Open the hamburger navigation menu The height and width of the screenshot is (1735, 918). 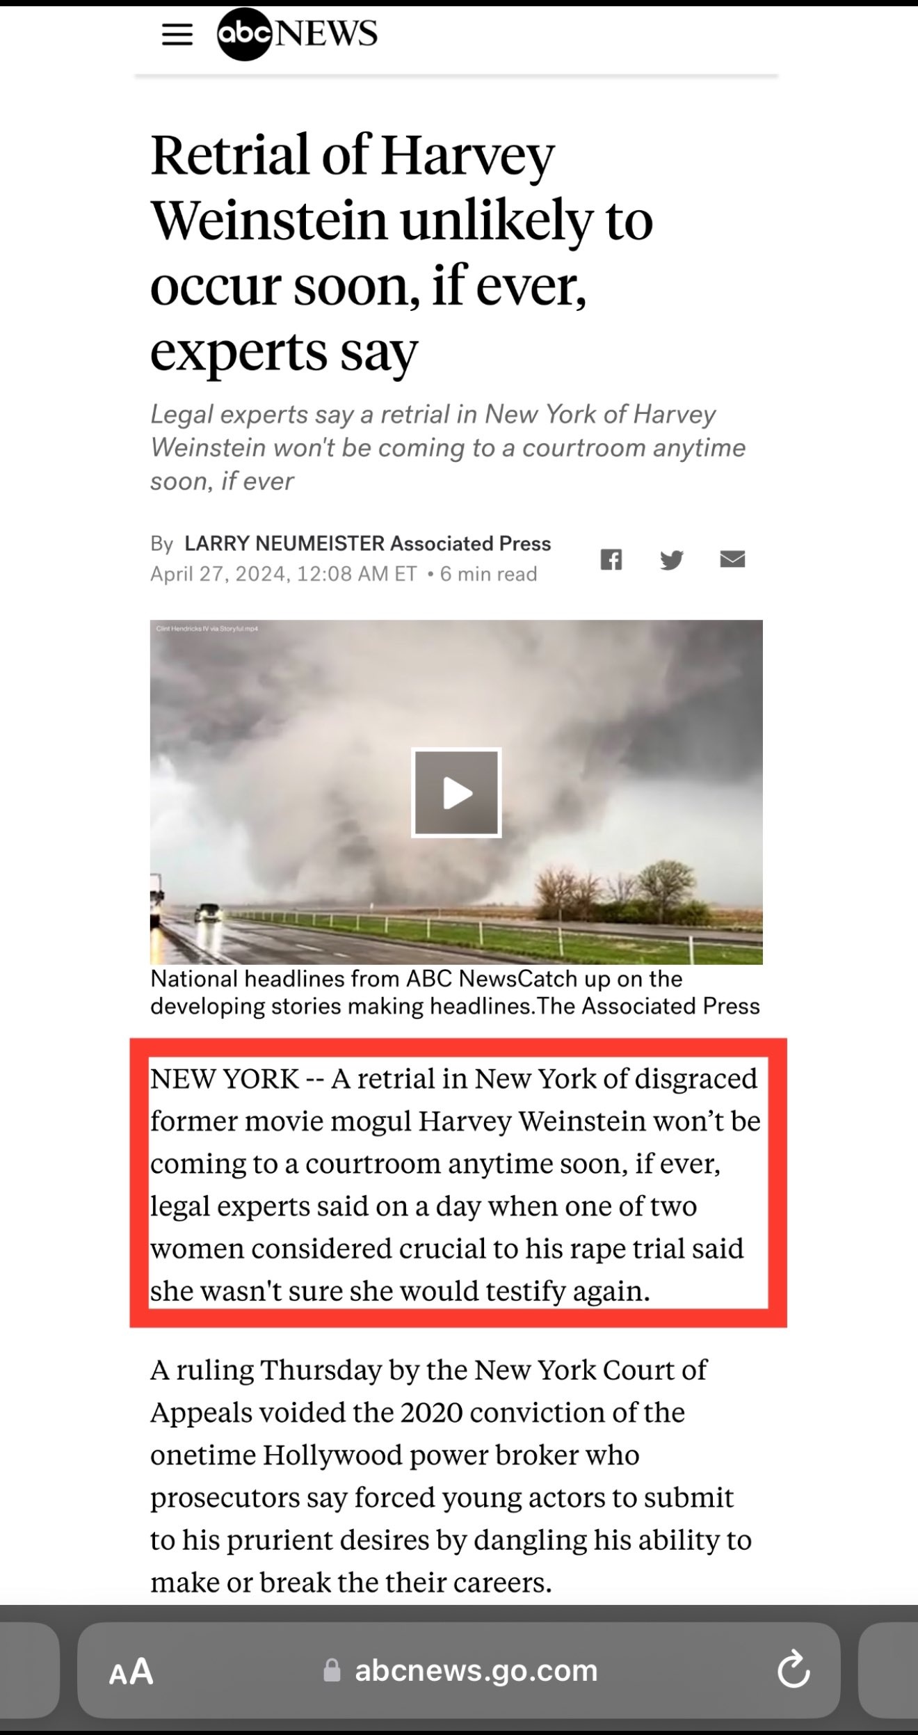point(177,35)
